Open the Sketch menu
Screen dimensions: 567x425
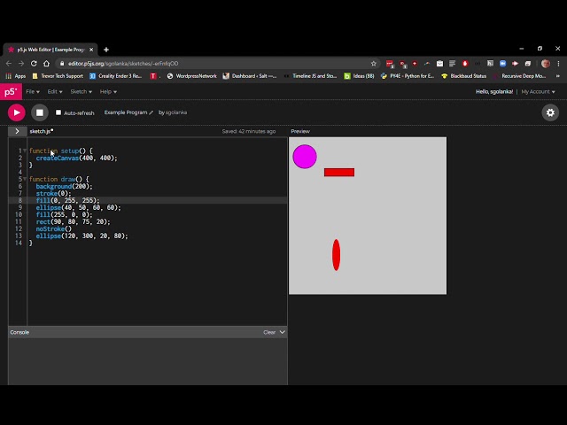point(81,92)
